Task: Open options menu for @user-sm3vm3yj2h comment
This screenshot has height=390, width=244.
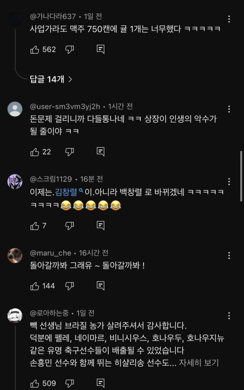Action: click(229, 109)
